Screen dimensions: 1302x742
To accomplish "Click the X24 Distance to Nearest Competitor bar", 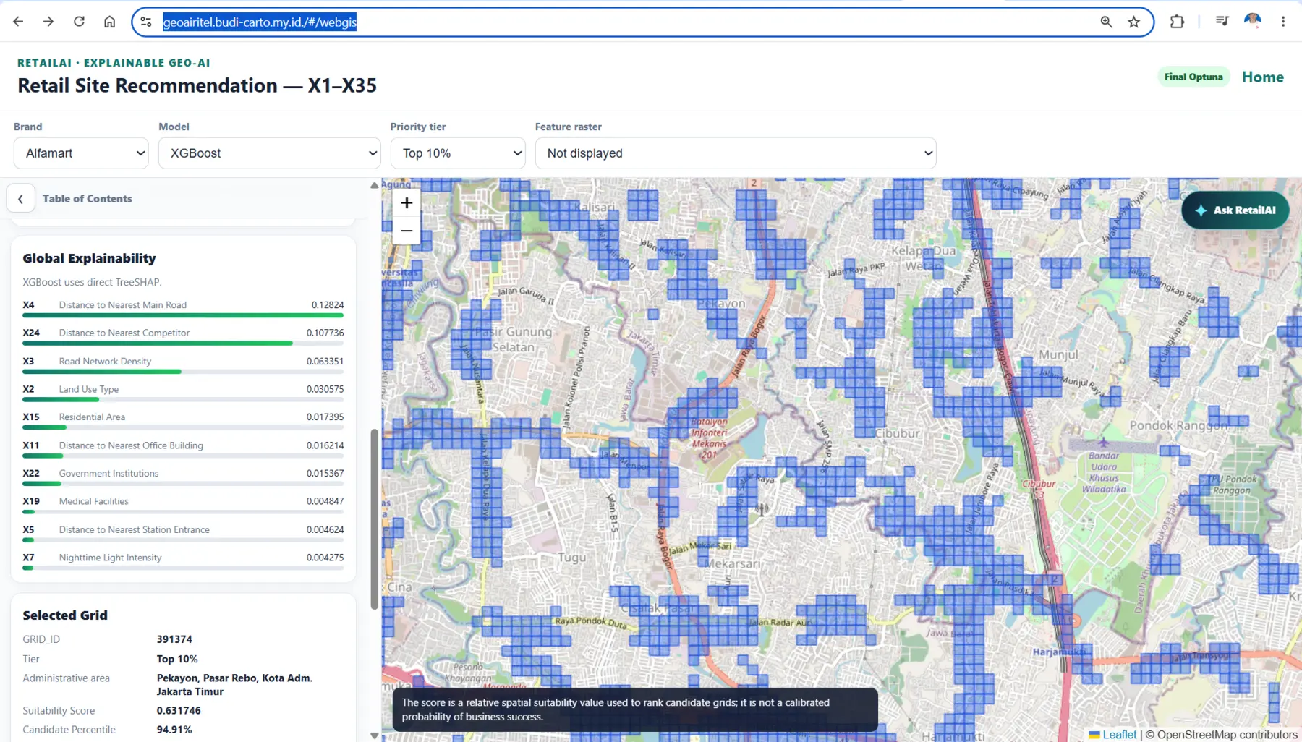I will [x=183, y=344].
